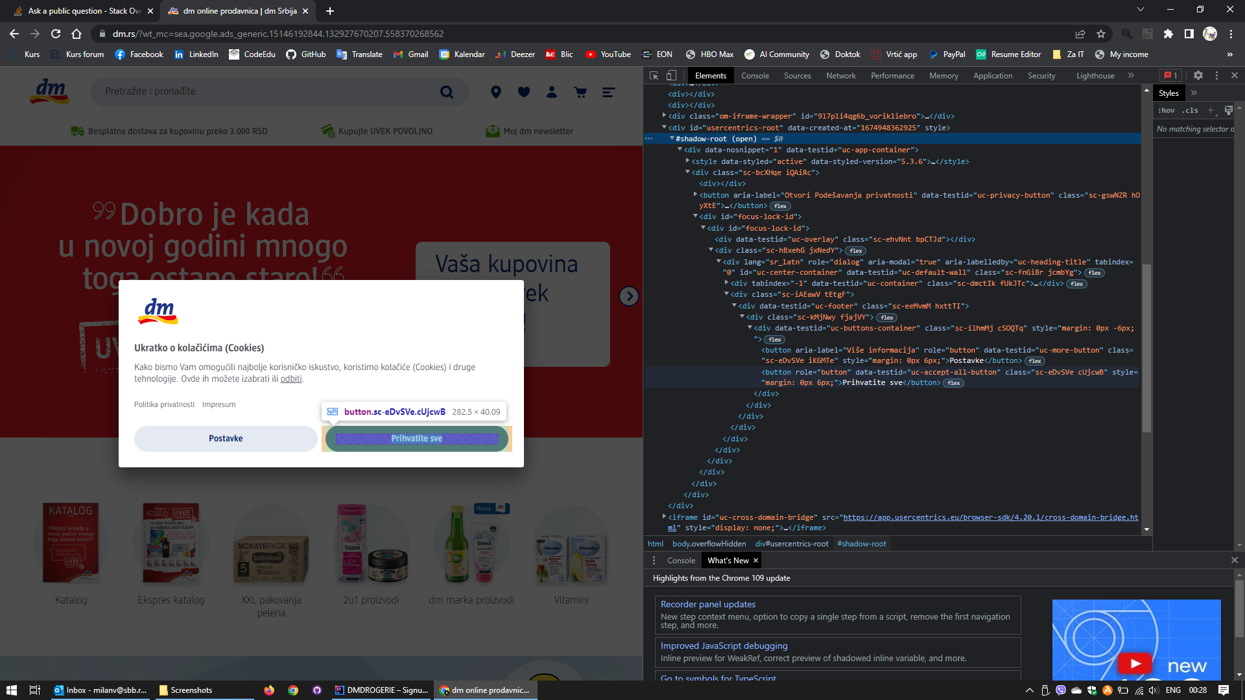
Task: Click the Console panel tab in DevTools
Action: [754, 75]
